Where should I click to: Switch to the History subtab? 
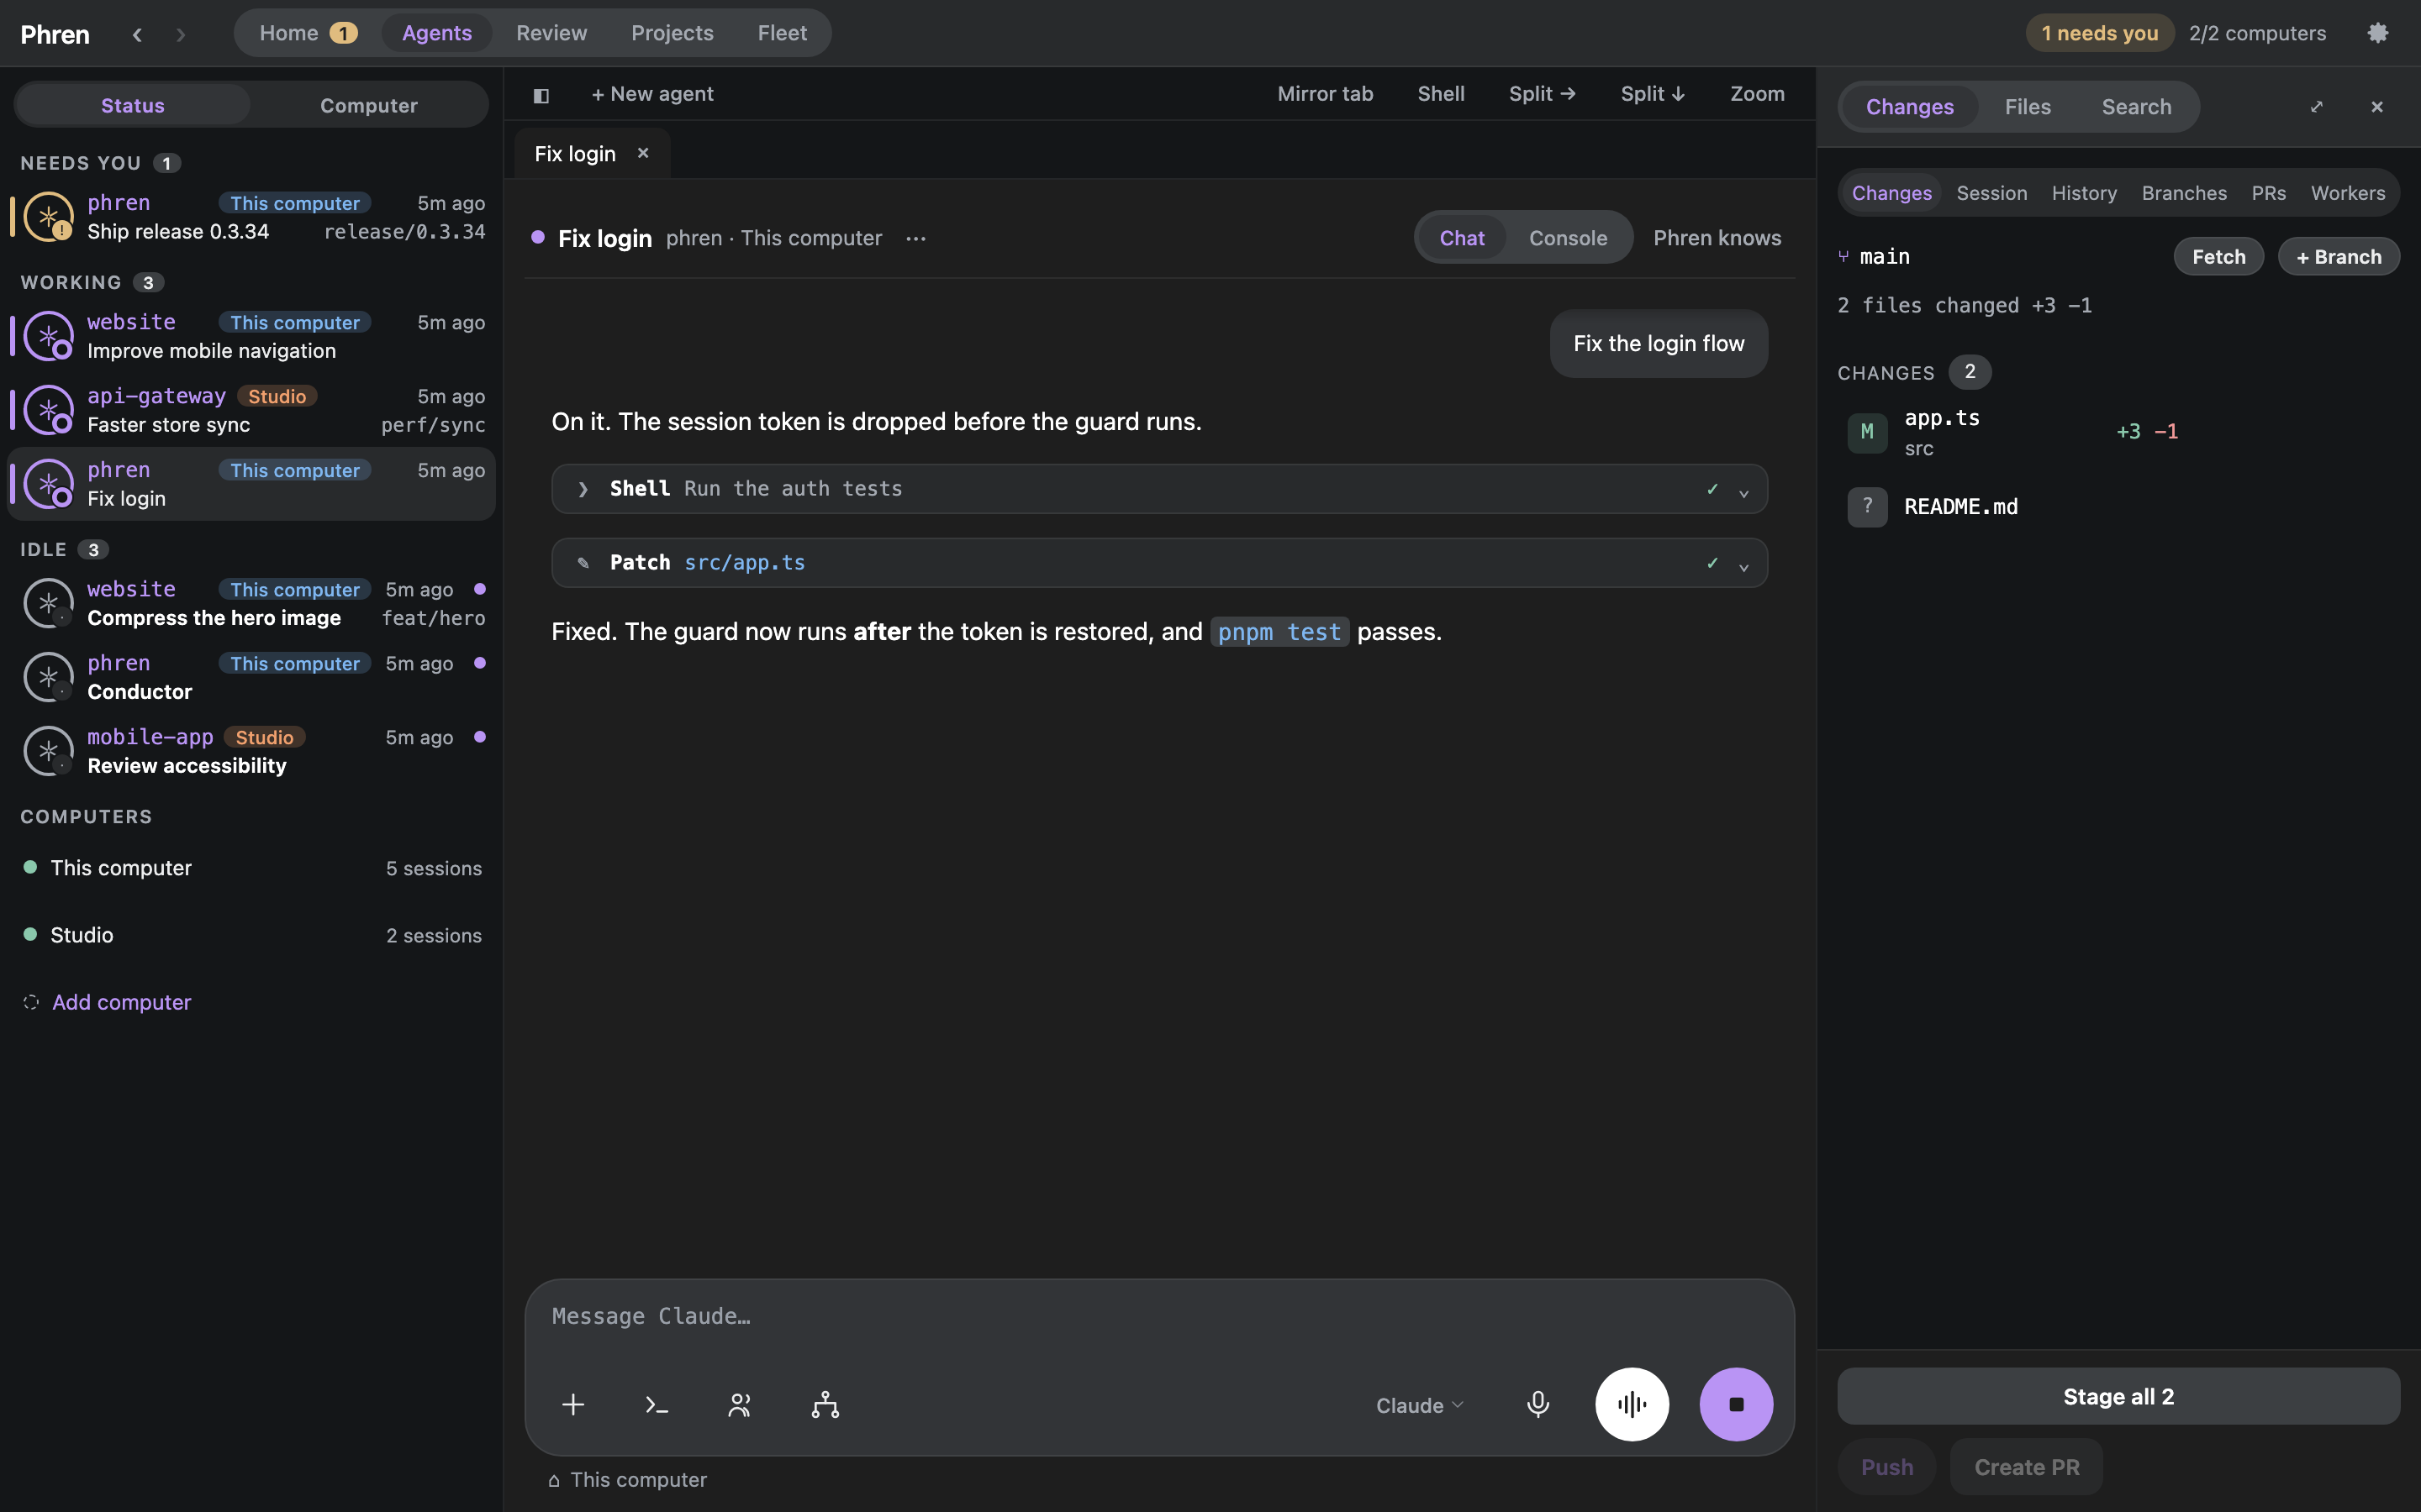(2084, 193)
